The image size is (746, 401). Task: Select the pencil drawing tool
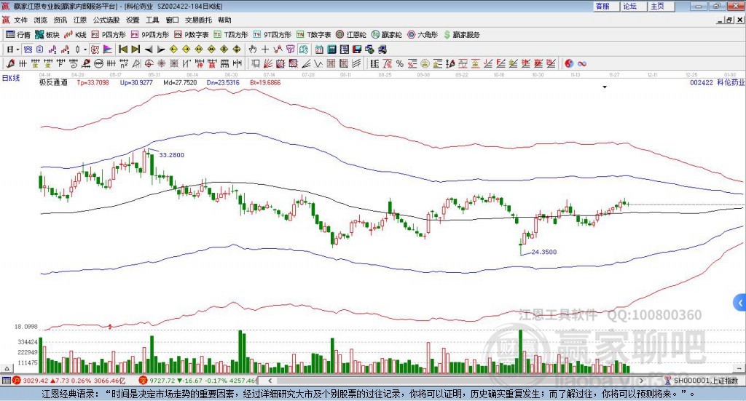[10, 63]
